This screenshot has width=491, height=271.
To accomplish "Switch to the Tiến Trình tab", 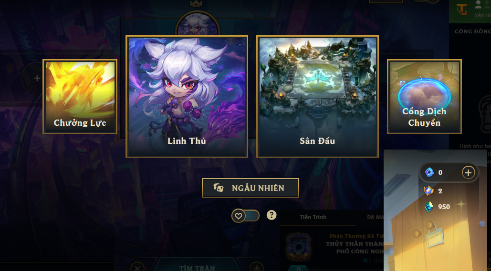I will tap(313, 217).
